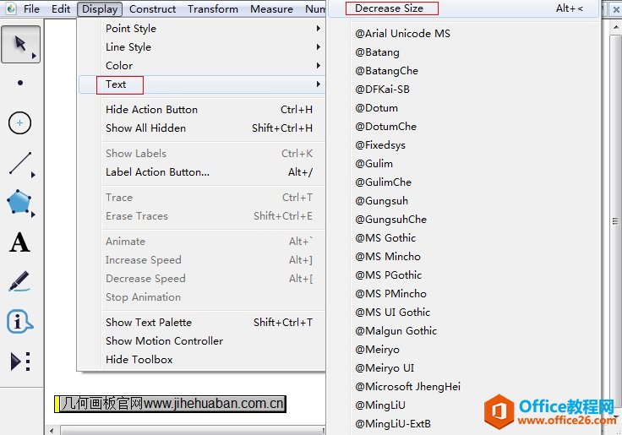
Task: Expand Straightedge tool flyout triangle
Action: (x=33, y=175)
